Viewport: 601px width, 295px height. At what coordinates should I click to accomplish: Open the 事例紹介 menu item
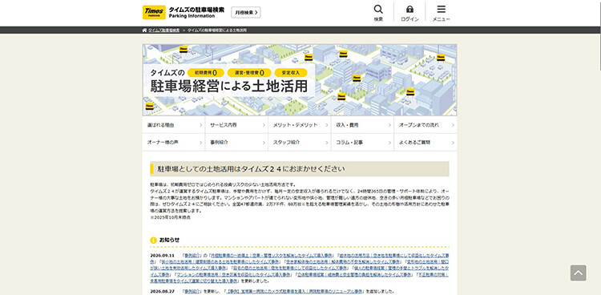[236, 143]
